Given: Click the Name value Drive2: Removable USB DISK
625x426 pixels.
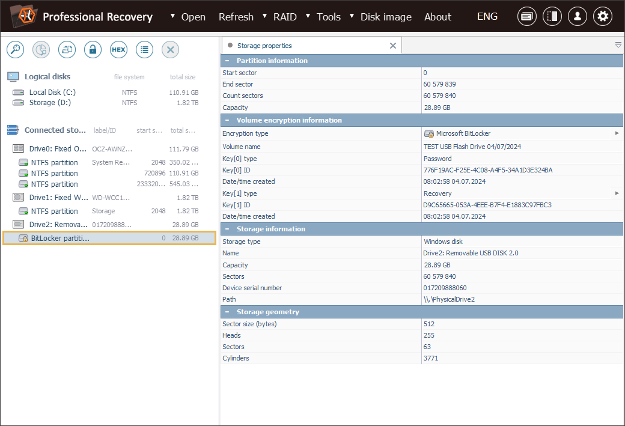Looking at the screenshot, I should pos(471,253).
